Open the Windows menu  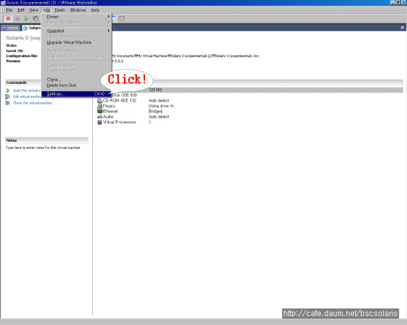[x=78, y=10]
